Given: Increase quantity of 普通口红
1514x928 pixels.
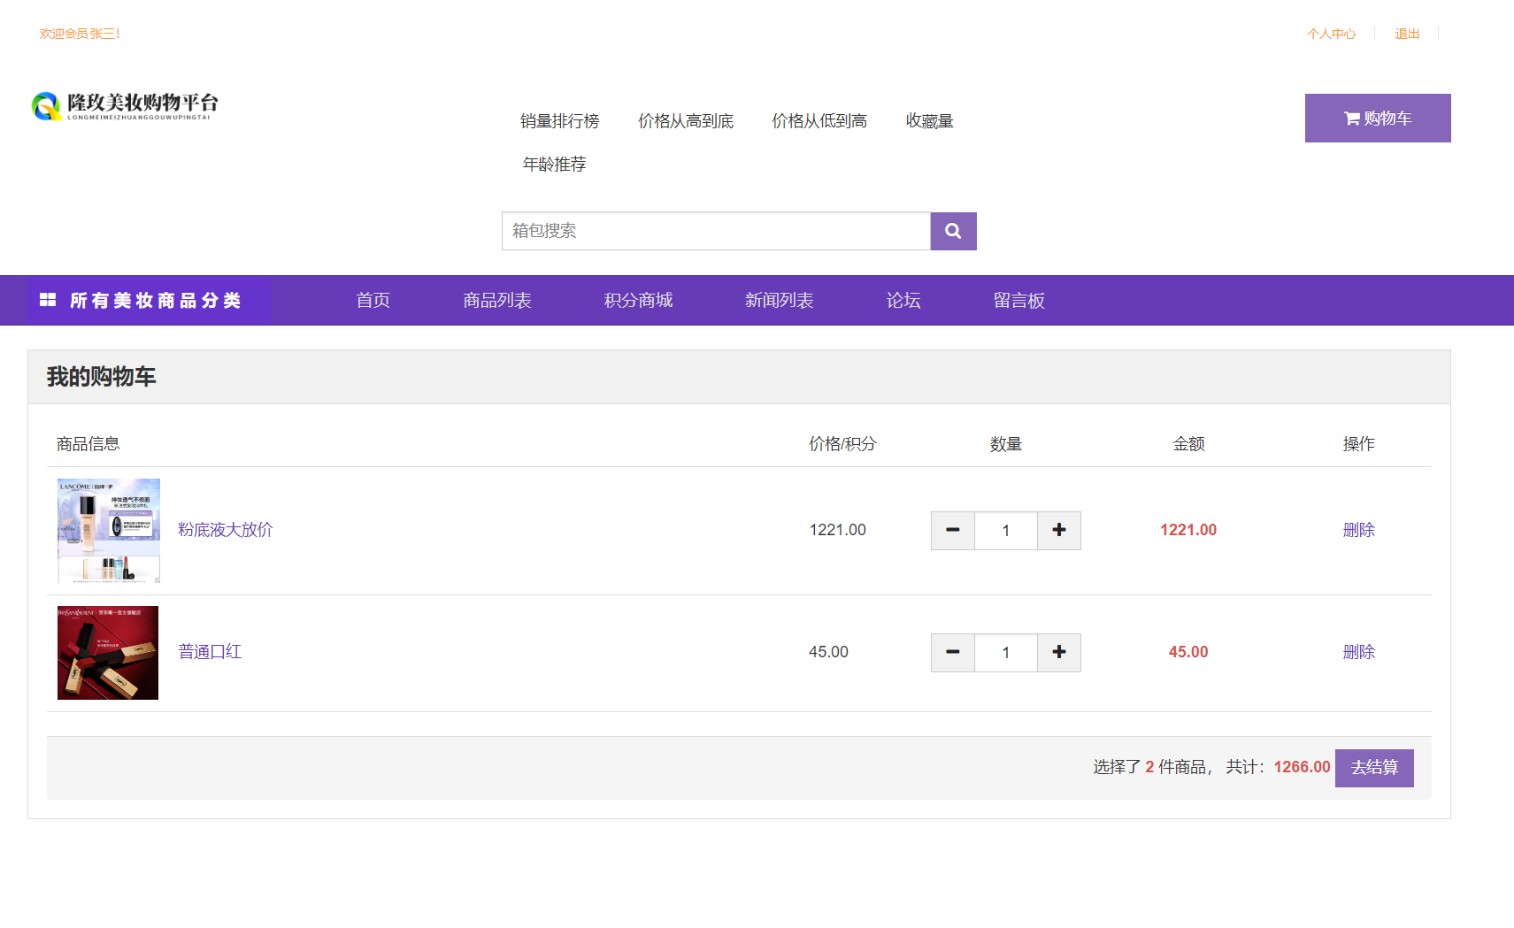Looking at the screenshot, I should (x=1058, y=653).
